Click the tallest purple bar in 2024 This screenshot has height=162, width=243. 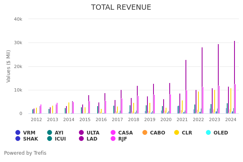click(x=234, y=77)
